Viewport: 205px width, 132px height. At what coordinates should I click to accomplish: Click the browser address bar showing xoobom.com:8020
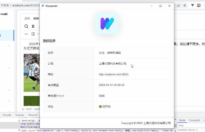coord(26,5)
